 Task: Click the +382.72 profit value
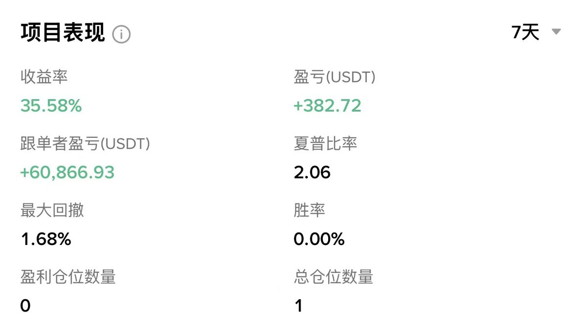point(327,106)
